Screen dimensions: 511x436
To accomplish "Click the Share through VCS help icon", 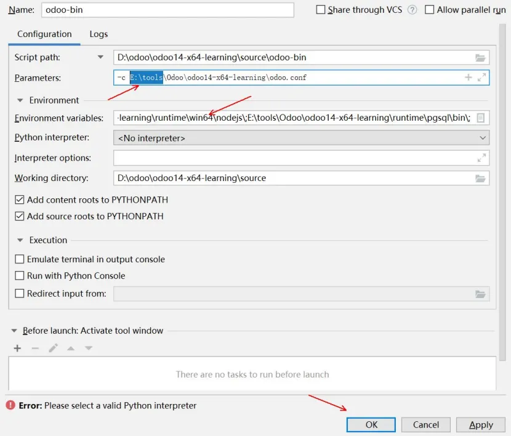I will 412,10.
